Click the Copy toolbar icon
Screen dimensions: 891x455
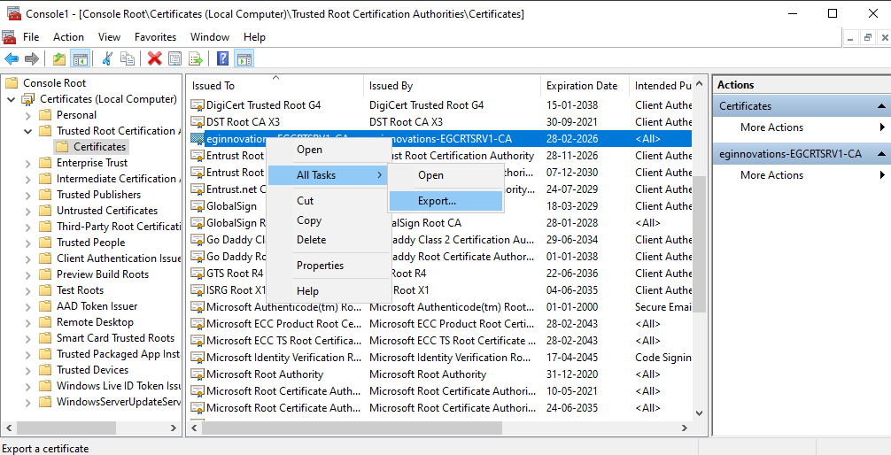[x=128, y=58]
